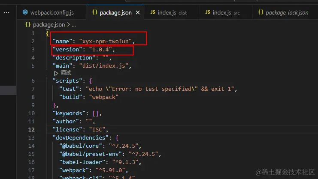
Task: Click the "devDependencies" key
Action: coord(81,138)
